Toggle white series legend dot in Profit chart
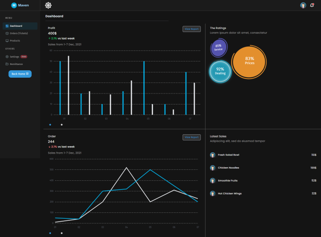This screenshot has height=237, width=321. 62,125
